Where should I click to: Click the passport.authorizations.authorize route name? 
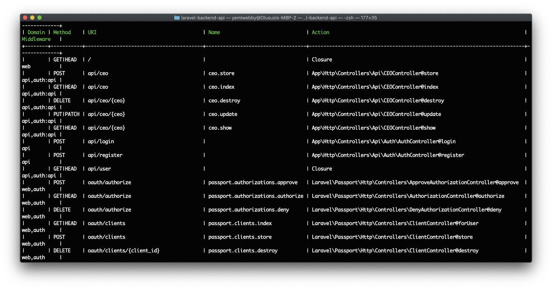pos(256,196)
